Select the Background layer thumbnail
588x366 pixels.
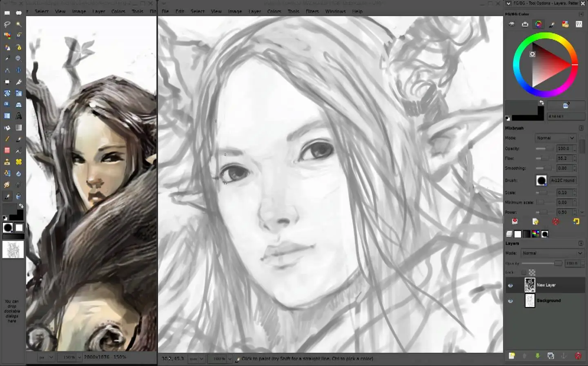530,301
